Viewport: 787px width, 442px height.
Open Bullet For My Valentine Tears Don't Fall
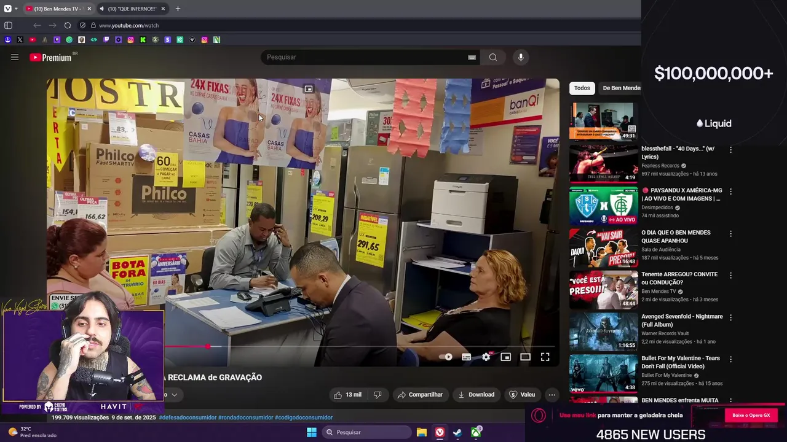681,362
